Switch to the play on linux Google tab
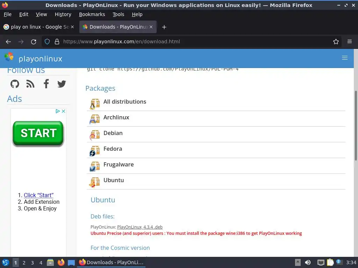 39,27
